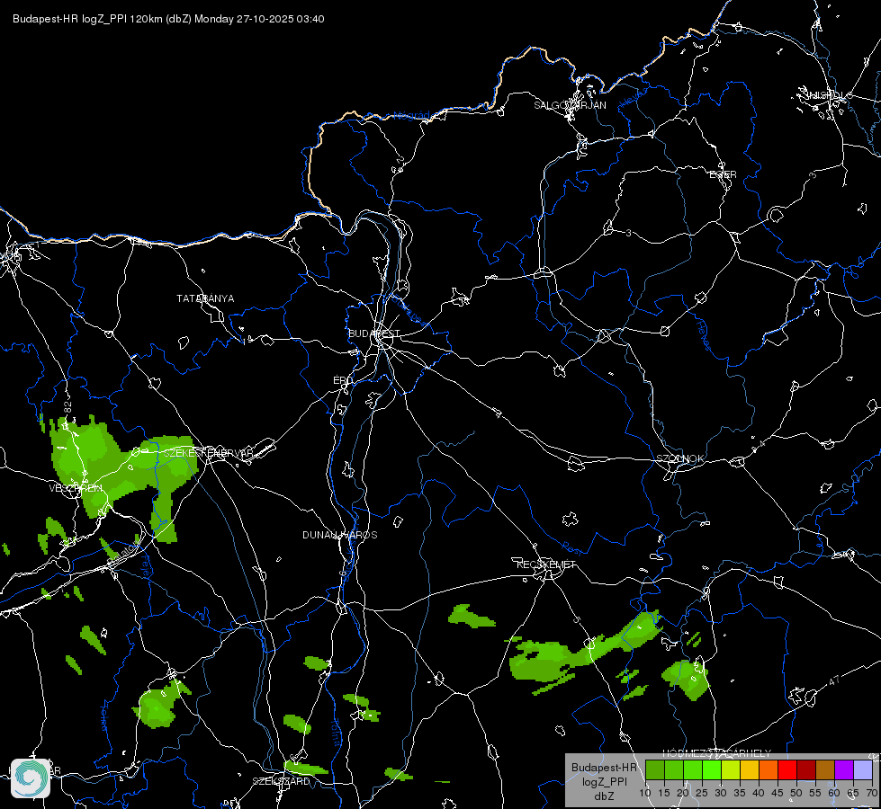This screenshot has height=809, width=881.
Task: Click the swirl logo icon at bottom-left
Action: pyautogui.click(x=31, y=778)
